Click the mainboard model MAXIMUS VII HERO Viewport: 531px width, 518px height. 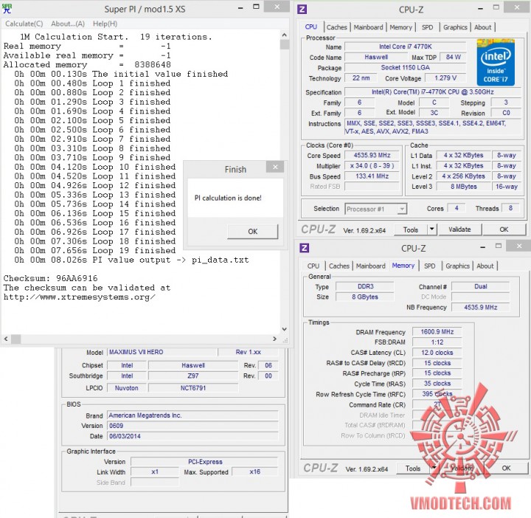click(162, 352)
